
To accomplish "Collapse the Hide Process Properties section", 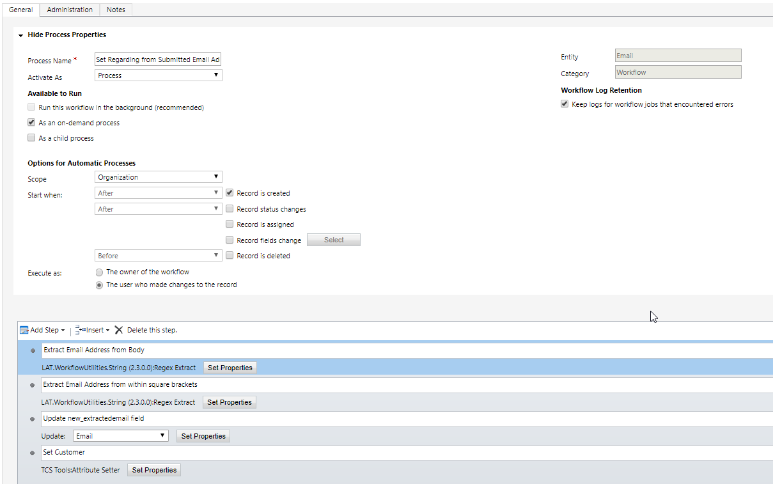I will [21, 35].
